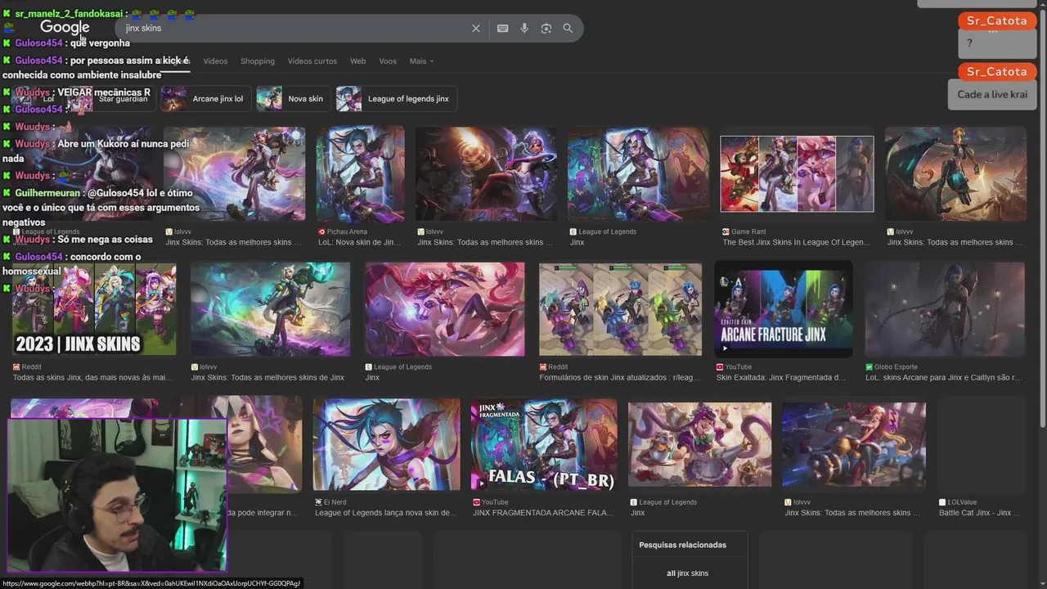Open 'The Best Jinx Skins In League' link
The width and height of the screenshot is (1047, 589).
point(796,242)
